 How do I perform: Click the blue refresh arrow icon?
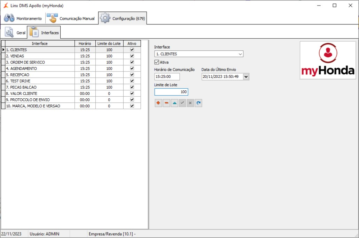[198, 103]
